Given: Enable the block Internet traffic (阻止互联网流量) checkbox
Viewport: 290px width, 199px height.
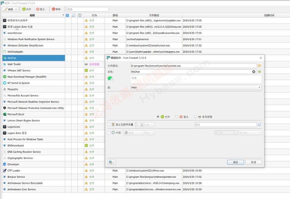Looking at the screenshot, I should click(109, 124).
